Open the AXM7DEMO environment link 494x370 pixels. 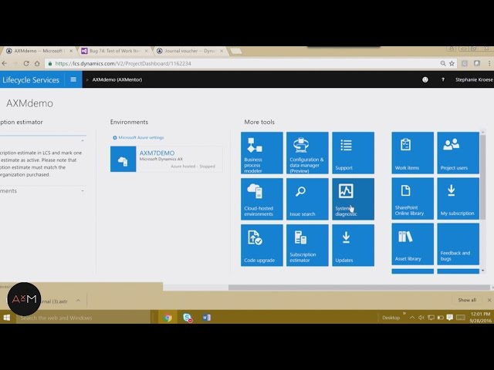point(157,153)
